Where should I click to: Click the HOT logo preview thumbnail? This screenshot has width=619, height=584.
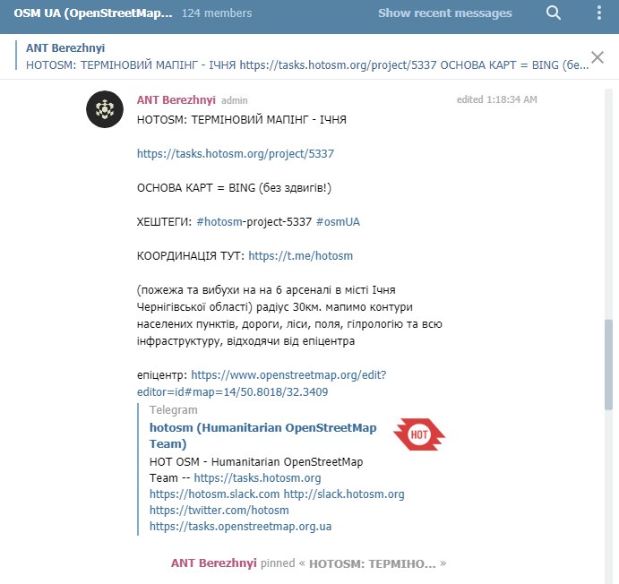[x=419, y=434]
